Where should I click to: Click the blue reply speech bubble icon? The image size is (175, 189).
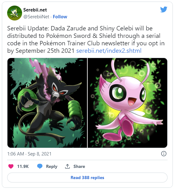40,166
